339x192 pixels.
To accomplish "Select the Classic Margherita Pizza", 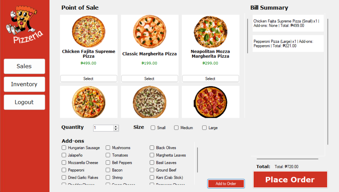I will pyautogui.click(x=149, y=78).
